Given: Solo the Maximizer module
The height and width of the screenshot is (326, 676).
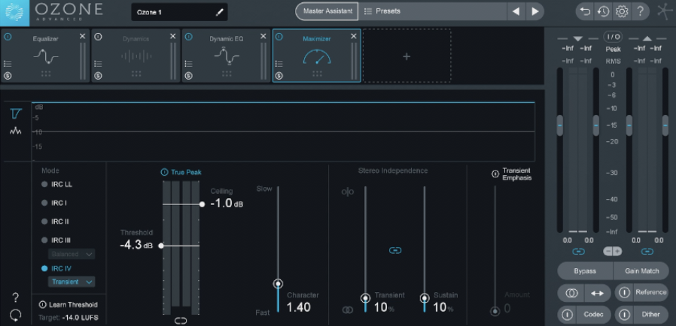Looking at the screenshot, I should [x=279, y=76].
